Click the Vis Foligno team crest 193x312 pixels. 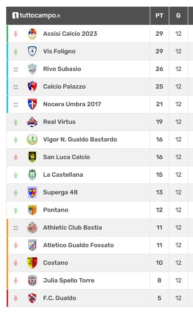point(32,51)
